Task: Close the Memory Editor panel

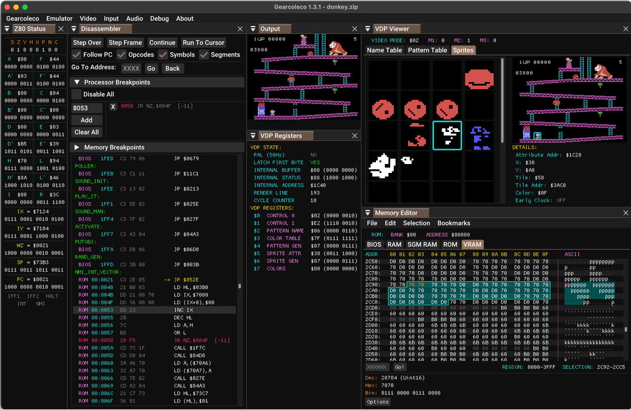Action: click(626, 213)
